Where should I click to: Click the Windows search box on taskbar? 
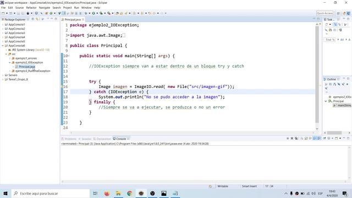point(50,193)
